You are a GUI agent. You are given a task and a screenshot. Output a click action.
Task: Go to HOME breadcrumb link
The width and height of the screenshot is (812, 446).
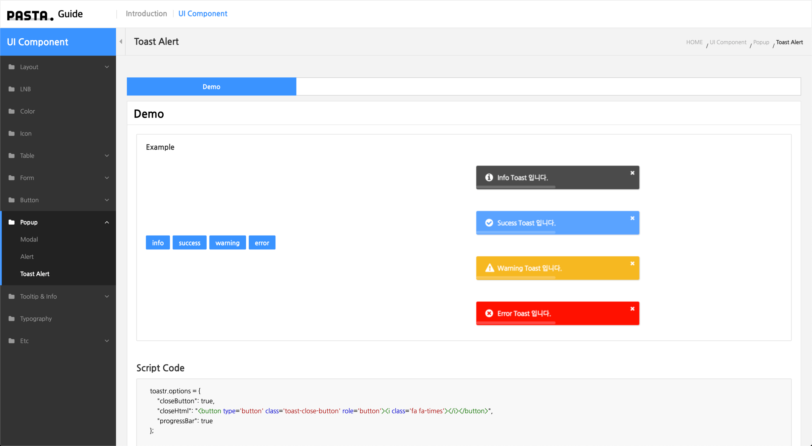click(694, 42)
